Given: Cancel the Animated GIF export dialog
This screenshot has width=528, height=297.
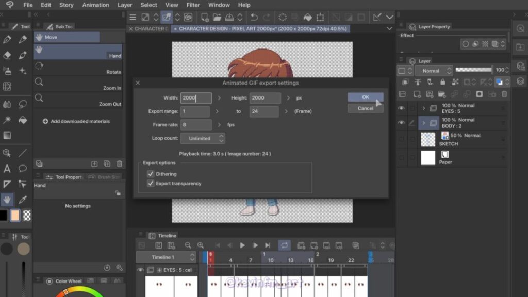Looking at the screenshot, I should [365, 108].
